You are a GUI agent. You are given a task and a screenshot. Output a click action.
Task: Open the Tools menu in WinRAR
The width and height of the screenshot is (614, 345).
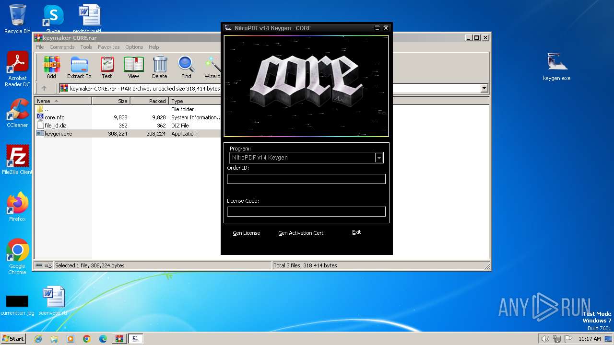[86, 47]
